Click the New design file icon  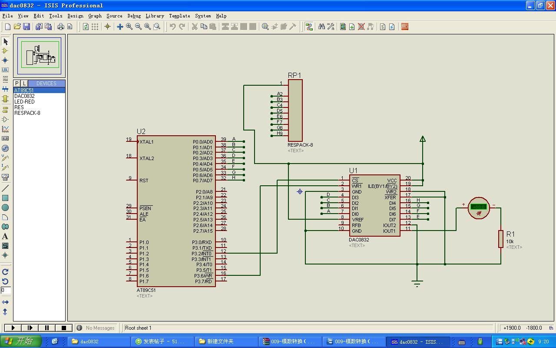coord(8,27)
